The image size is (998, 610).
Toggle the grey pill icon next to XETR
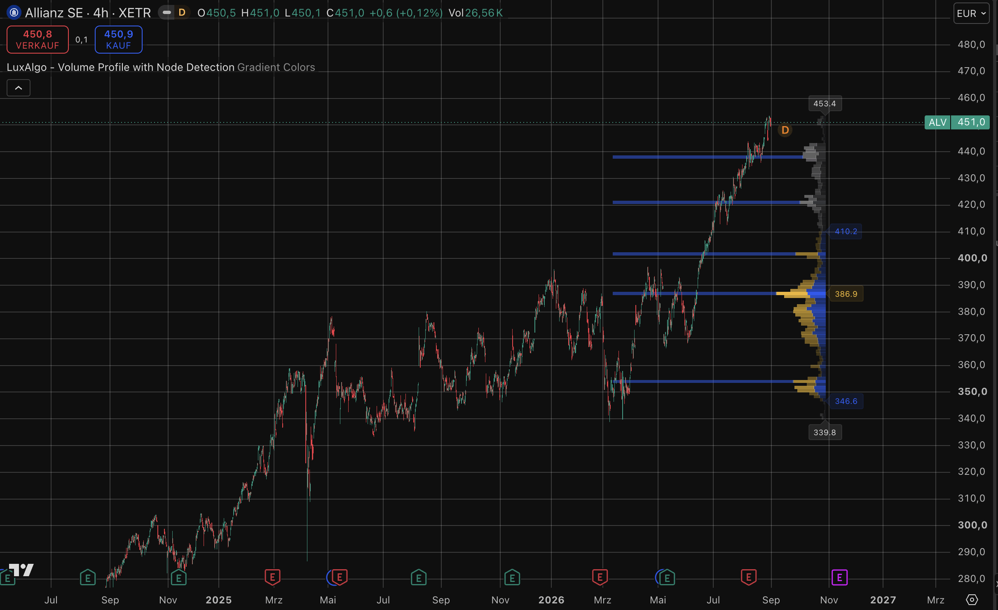pyautogui.click(x=167, y=13)
